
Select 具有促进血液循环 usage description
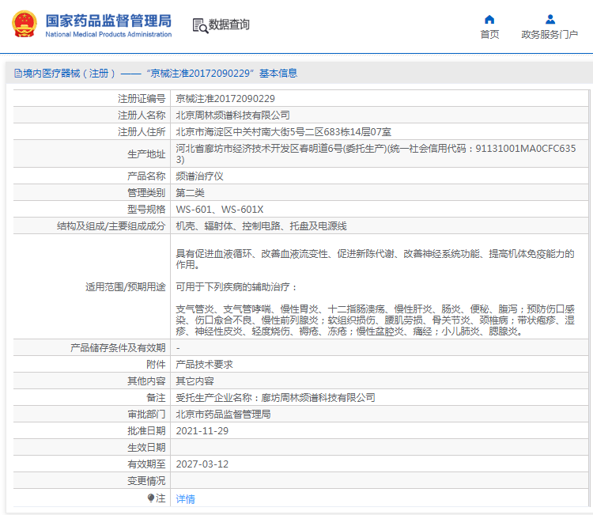point(375,259)
